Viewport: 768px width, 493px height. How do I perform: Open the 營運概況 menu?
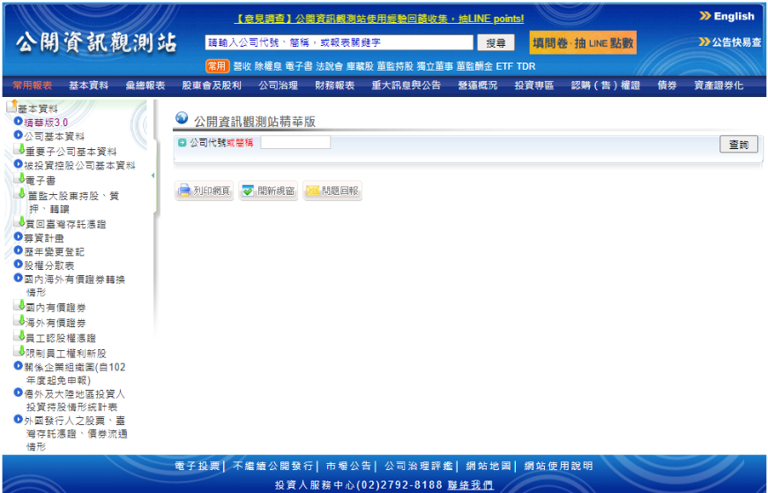pos(478,86)
